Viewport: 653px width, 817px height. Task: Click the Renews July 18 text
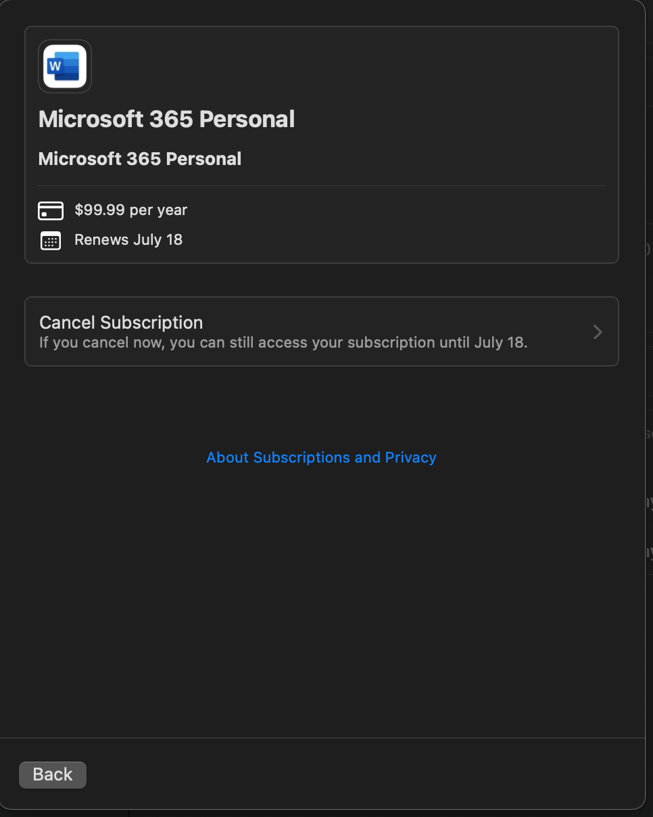tap(128, 240)
